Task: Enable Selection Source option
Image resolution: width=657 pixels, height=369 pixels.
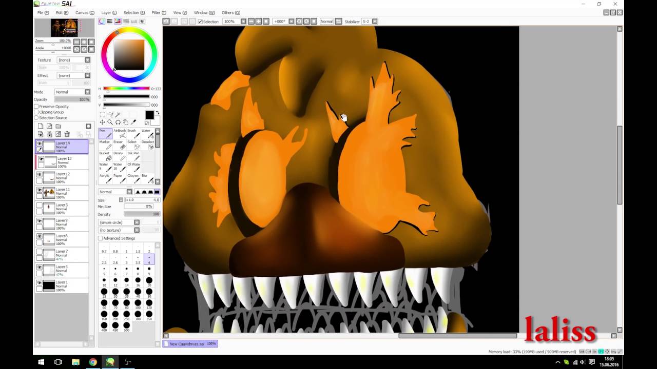Action: coord(36,118)
